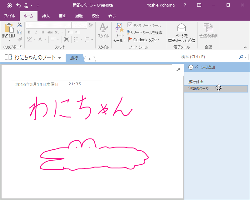
Task: Click the Undo arrow icon
Action: click(18, 6)
